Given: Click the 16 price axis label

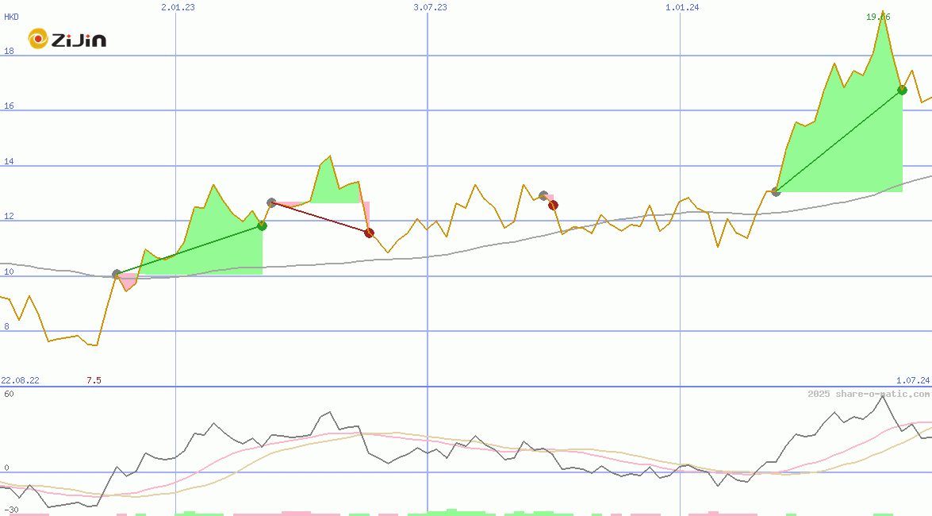Looking at the screenshot, I should [x=9, y=106].
